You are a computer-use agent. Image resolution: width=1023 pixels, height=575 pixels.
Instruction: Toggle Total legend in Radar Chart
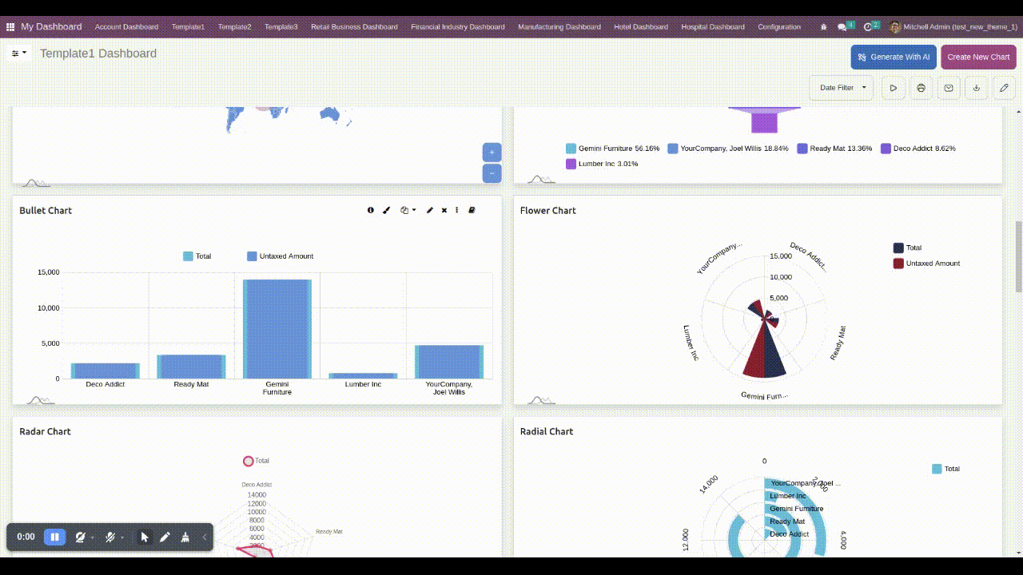pyautogui.click(x=257, y=461)
